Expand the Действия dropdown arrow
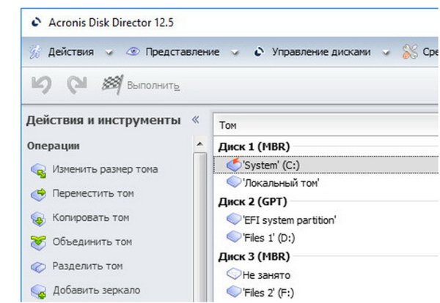This screenshot has height=303, width=440. 109,53
